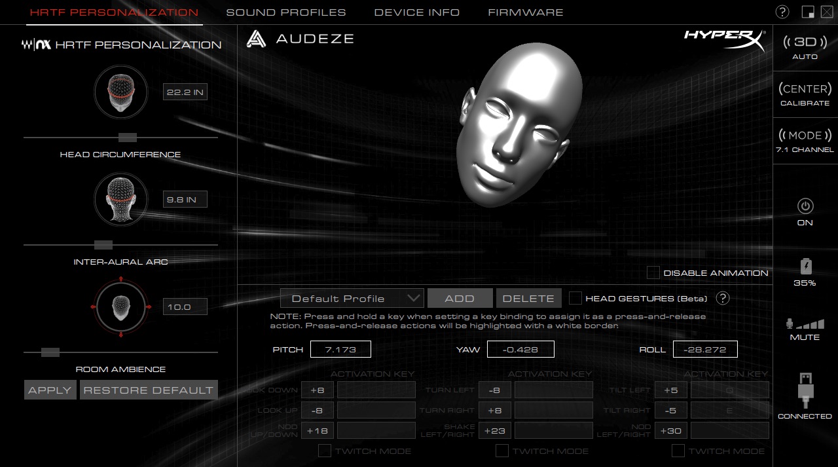Image resolution: width=838 pixels, height=467 pixels.
Task: Click the battery 35% indicator icon
Action: click(x=805, y=266)
